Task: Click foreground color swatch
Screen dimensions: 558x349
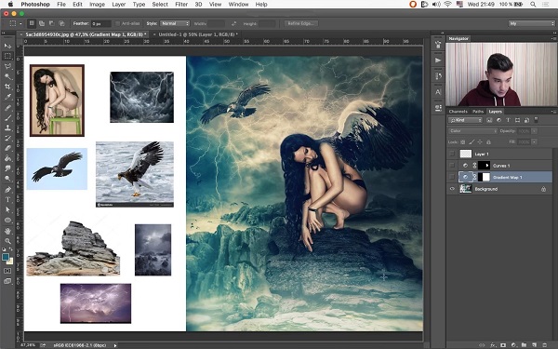Action: point(6,257)
